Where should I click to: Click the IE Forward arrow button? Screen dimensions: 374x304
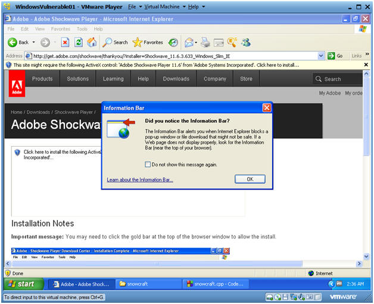pyautogui.click(x=45, y=42)
